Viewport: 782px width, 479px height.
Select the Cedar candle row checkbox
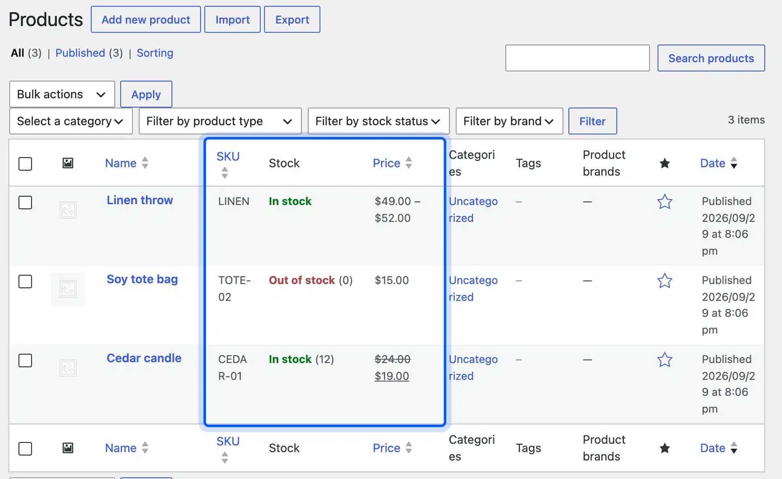25,360
